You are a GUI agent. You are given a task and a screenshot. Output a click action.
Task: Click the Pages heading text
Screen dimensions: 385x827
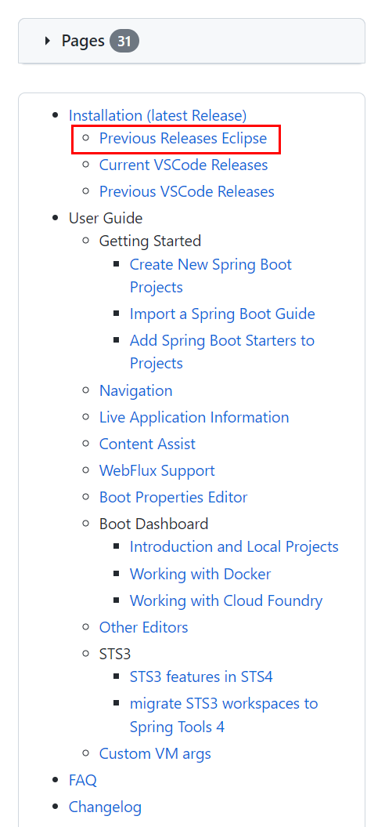[83, 41]
